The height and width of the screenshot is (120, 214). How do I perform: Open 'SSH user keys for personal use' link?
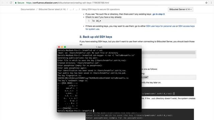point(160,26)
